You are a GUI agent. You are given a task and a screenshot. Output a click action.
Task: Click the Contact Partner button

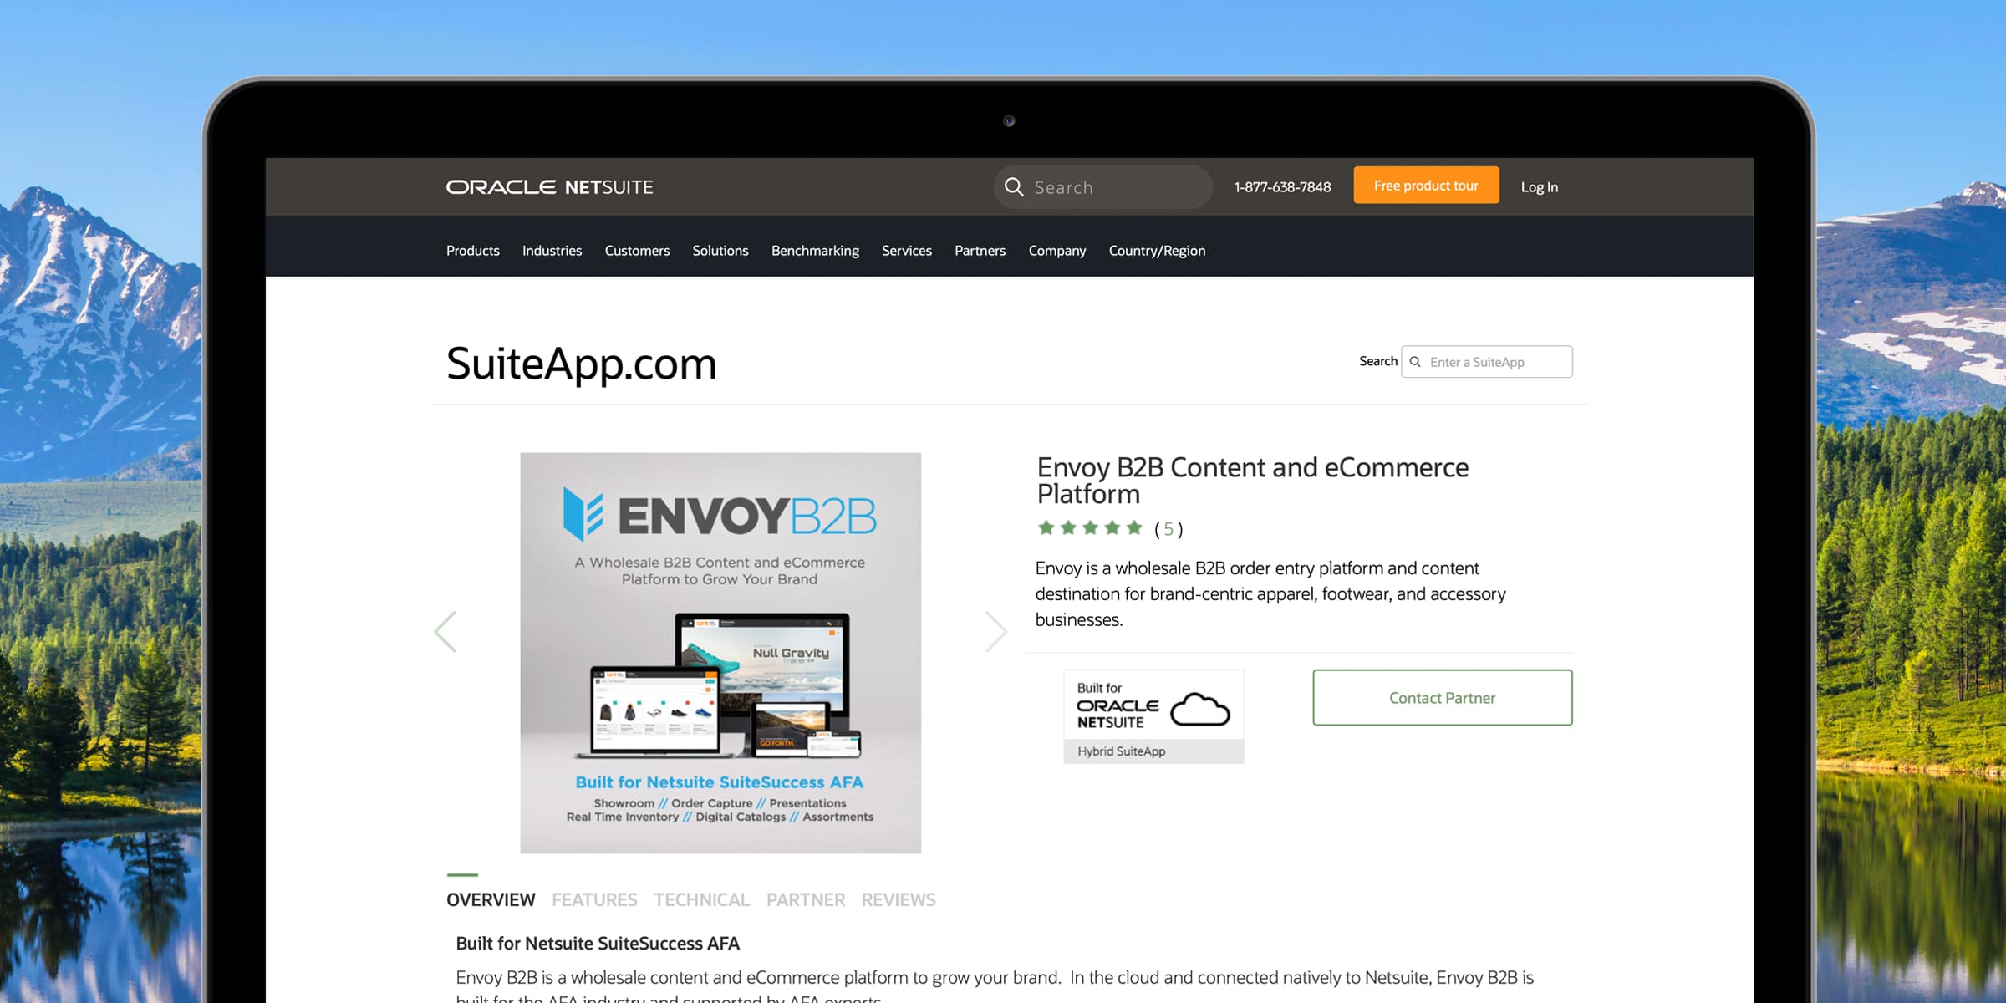coord(1443,699)
